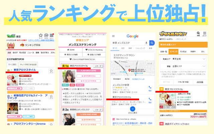214x134 pixels.
Task: Click セラピストRanking button
Action: point(94,50)
